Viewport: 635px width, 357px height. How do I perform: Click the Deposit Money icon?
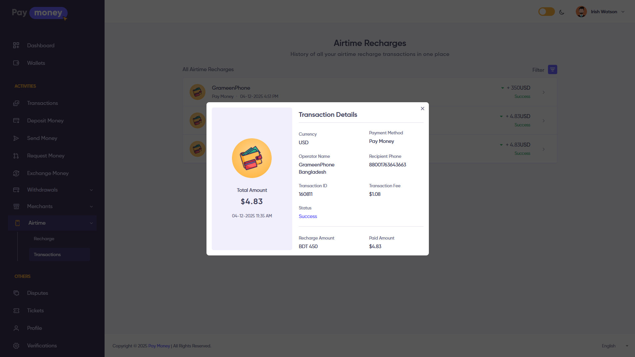16,120
